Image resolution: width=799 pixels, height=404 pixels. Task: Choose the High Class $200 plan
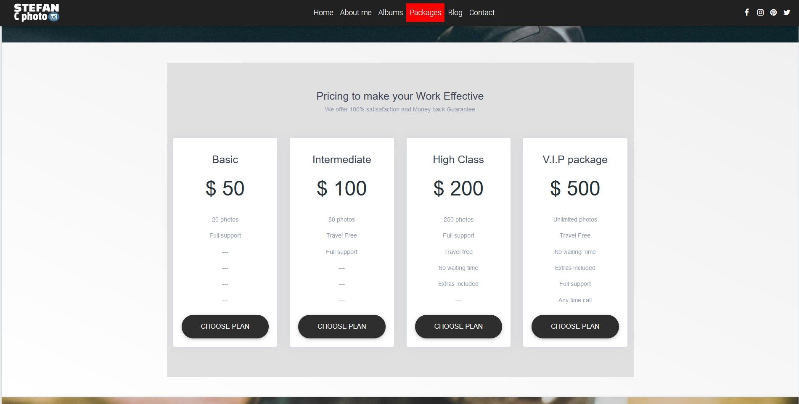[458, 327]
